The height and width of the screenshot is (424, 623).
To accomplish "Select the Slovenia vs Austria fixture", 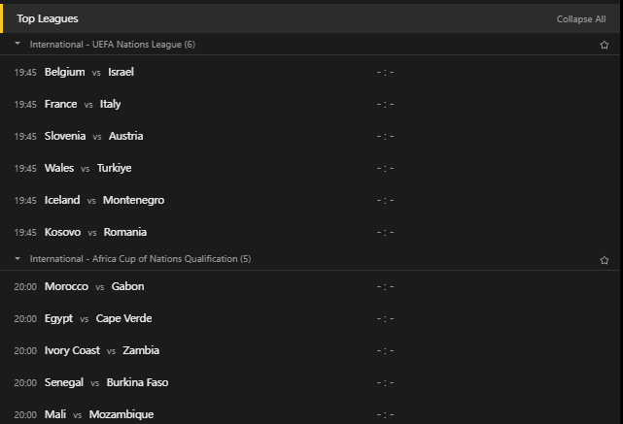I will click(310, 136).
